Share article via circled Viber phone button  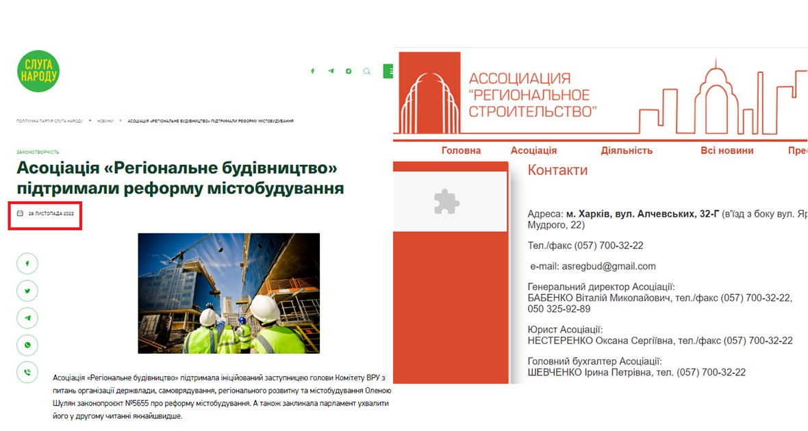pos(27,373)
